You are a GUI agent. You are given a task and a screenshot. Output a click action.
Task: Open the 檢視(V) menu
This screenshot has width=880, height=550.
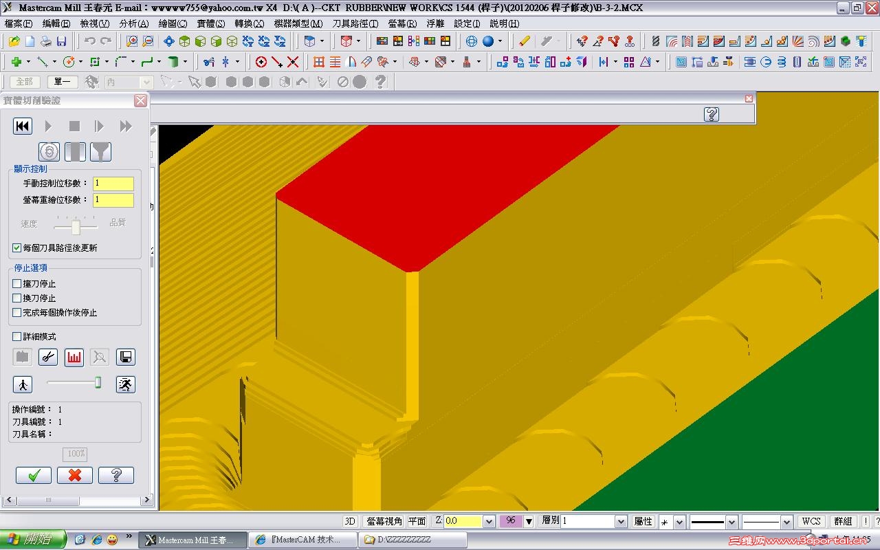[95, 23]
